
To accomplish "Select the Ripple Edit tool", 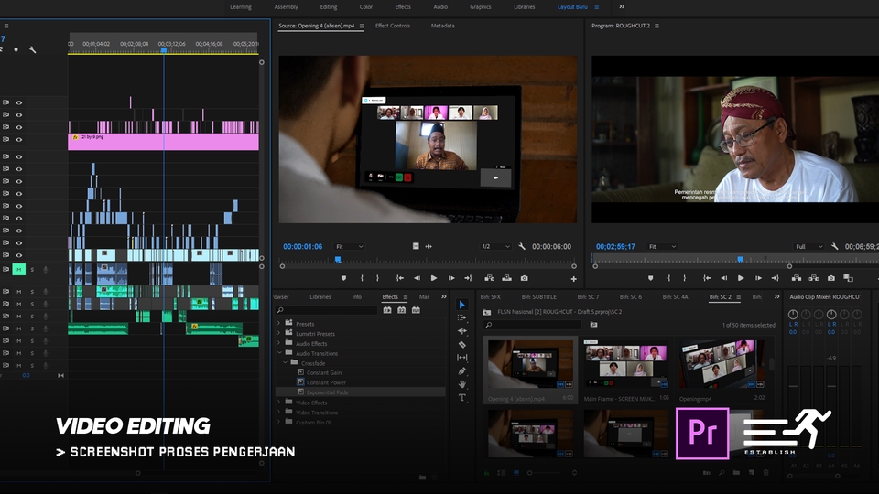I will [461, 331].
